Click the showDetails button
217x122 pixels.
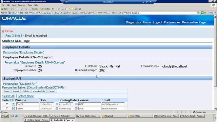pos(39,91)
